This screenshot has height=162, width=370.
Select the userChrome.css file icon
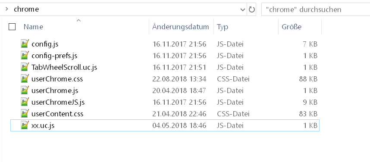(25, 79)
